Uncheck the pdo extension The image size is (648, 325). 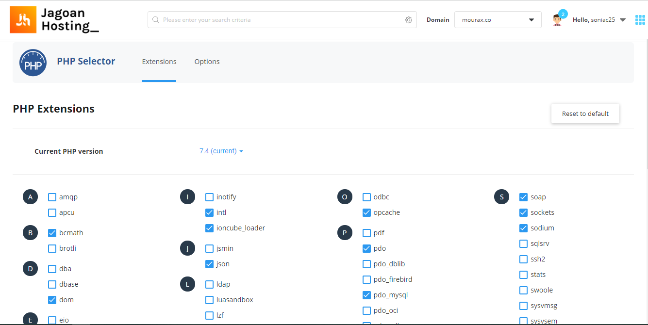tap(366, 248)
